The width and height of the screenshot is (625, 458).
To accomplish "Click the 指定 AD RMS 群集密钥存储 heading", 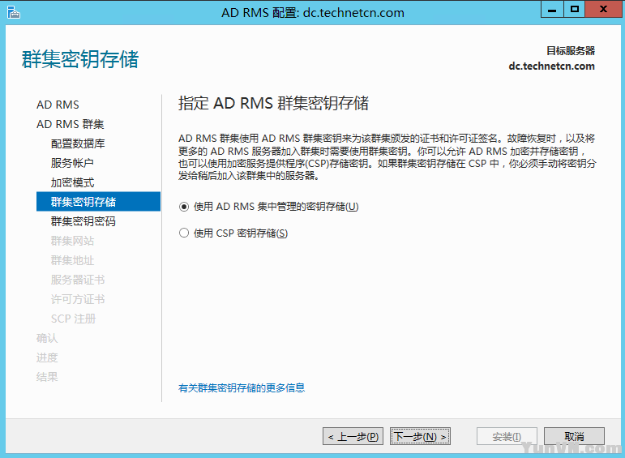I will tap(273, 103).
